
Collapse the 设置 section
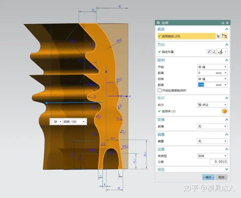click(227, 149)
